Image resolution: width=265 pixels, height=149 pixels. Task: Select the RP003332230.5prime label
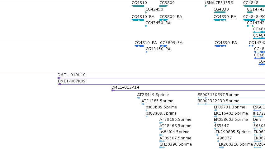coord(219,101)
